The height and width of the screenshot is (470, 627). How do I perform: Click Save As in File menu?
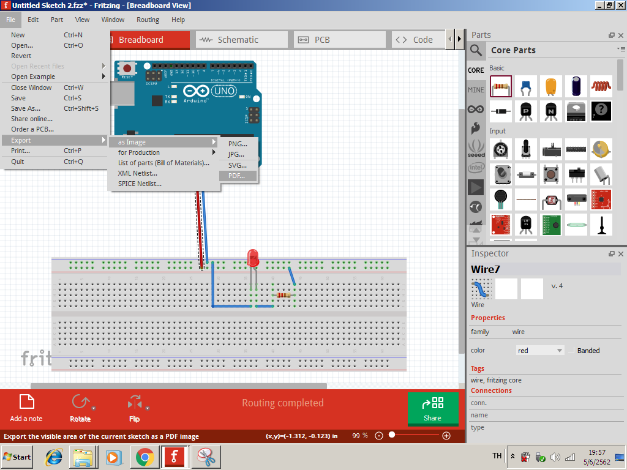54,108
